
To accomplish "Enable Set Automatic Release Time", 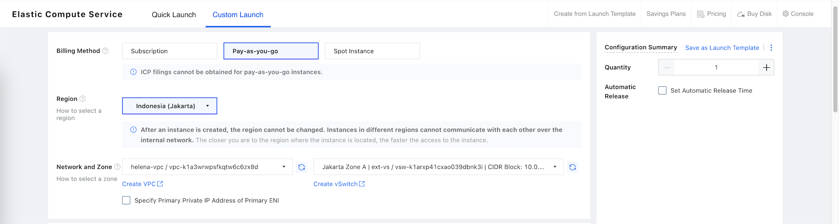I will (x=662, y=91).
